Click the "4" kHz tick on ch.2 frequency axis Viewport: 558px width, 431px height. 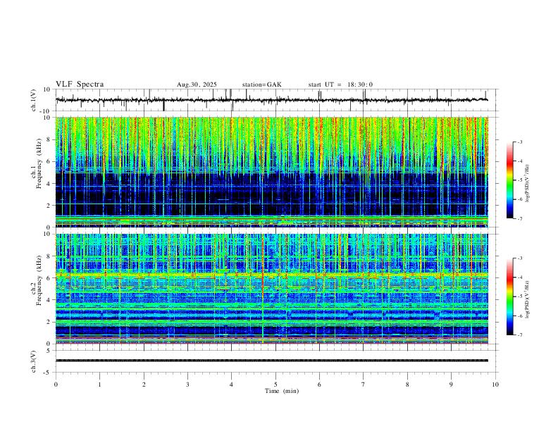pyautogui.click(x=50, y=300)
